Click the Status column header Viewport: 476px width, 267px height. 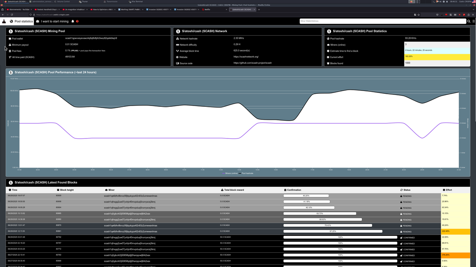pyautogui.click(x=406, y=190)
